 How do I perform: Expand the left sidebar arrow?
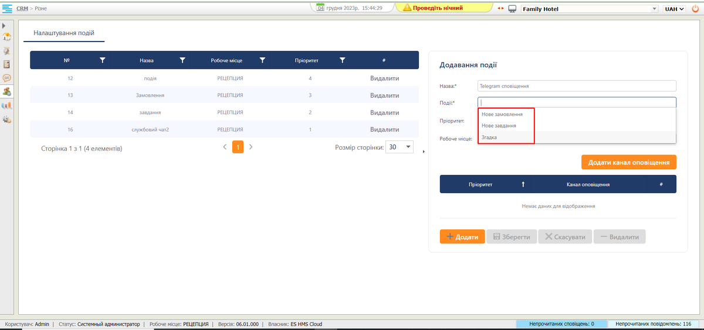coord(4,26)
